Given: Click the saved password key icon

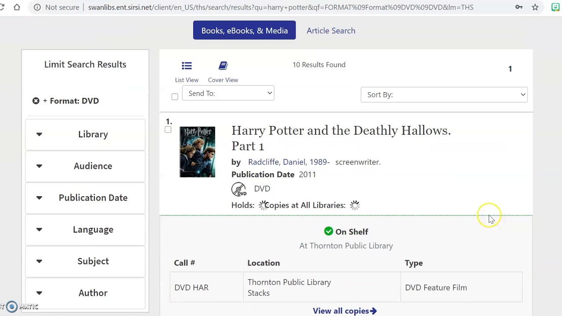Looking at the screenshot, I should click(x=519, y=7).
